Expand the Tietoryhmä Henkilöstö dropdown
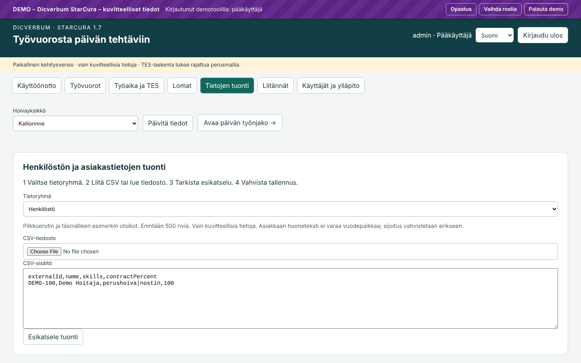Image resolution: width=581 pixels, height=363 pixels. (x=290, y=209)
